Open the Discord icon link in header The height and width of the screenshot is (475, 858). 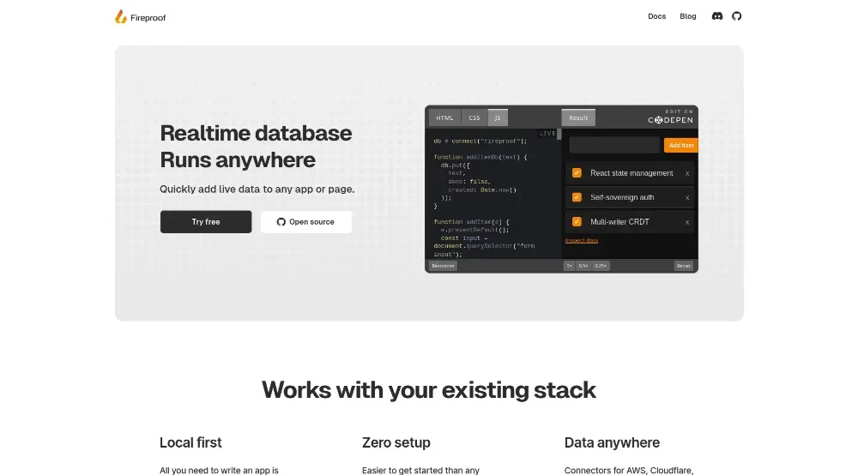(x=717, y=16)
